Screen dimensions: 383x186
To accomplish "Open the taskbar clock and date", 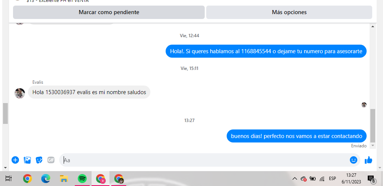I will click(x=351, y=179).
